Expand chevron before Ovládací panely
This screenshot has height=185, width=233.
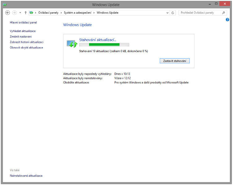(36, 13)
